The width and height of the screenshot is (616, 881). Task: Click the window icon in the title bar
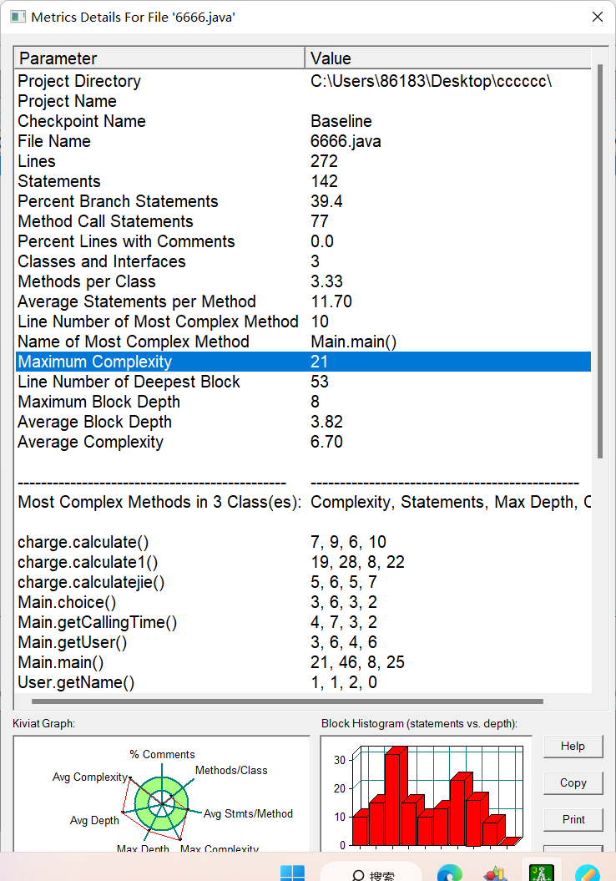point(17,17)
